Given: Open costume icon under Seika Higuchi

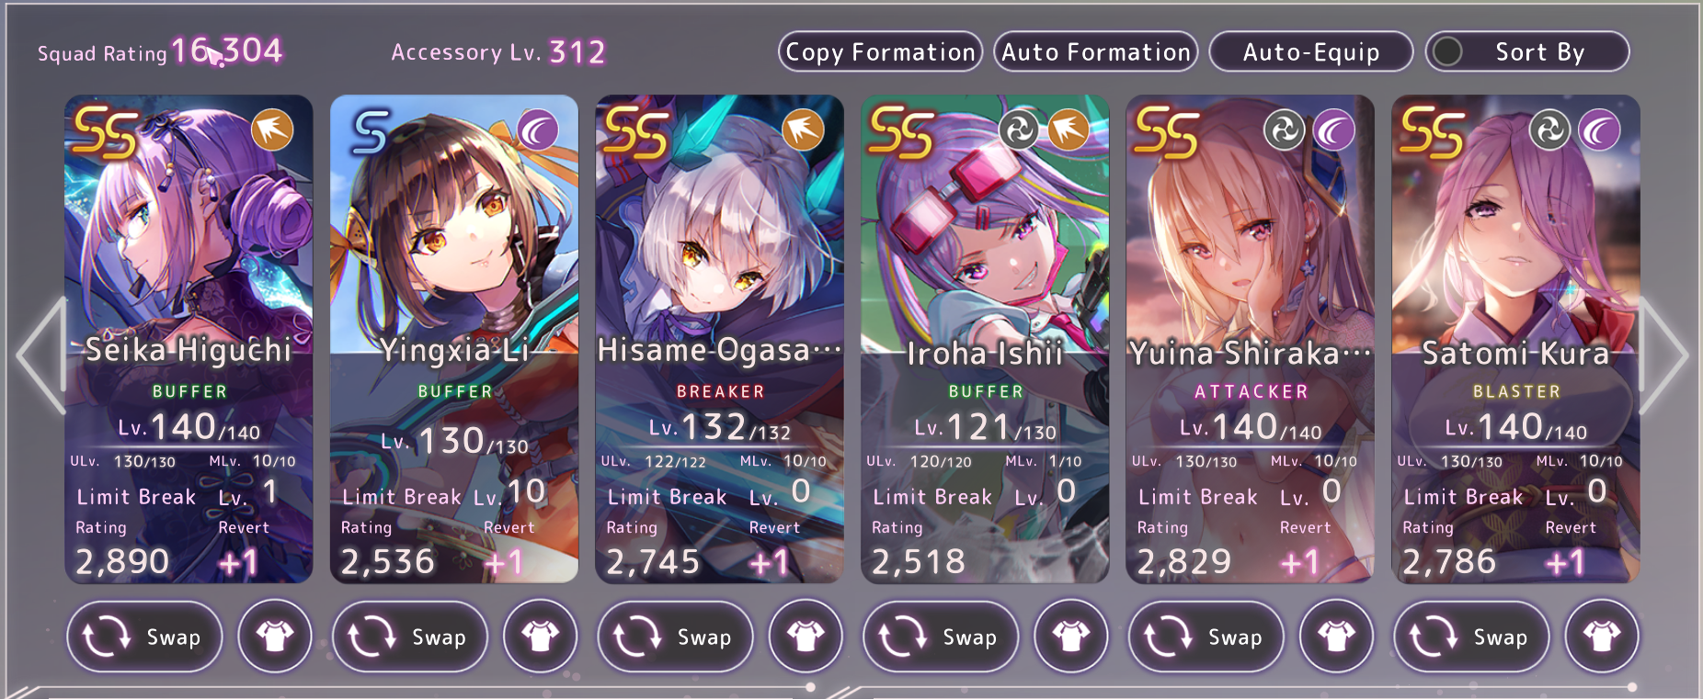Looking at the screenshot, I should click(274, 636).
